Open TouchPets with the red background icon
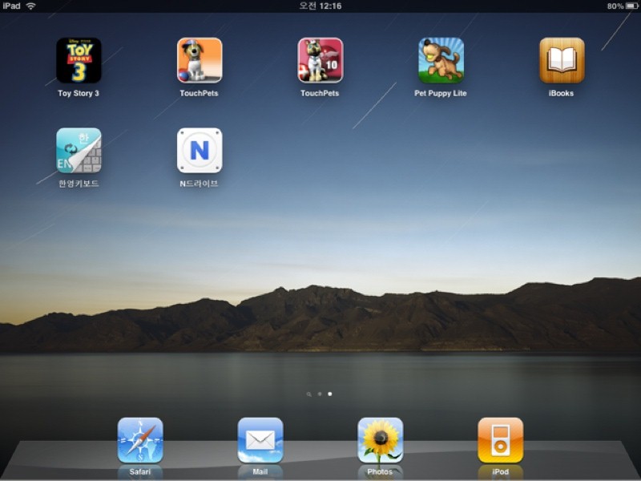 click(x=320, y=61)
